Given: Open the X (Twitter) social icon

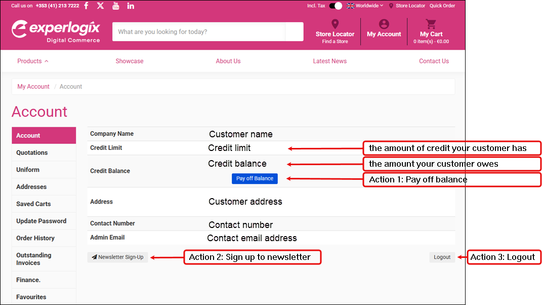Looking at the screenshot, I should [100, 6].
